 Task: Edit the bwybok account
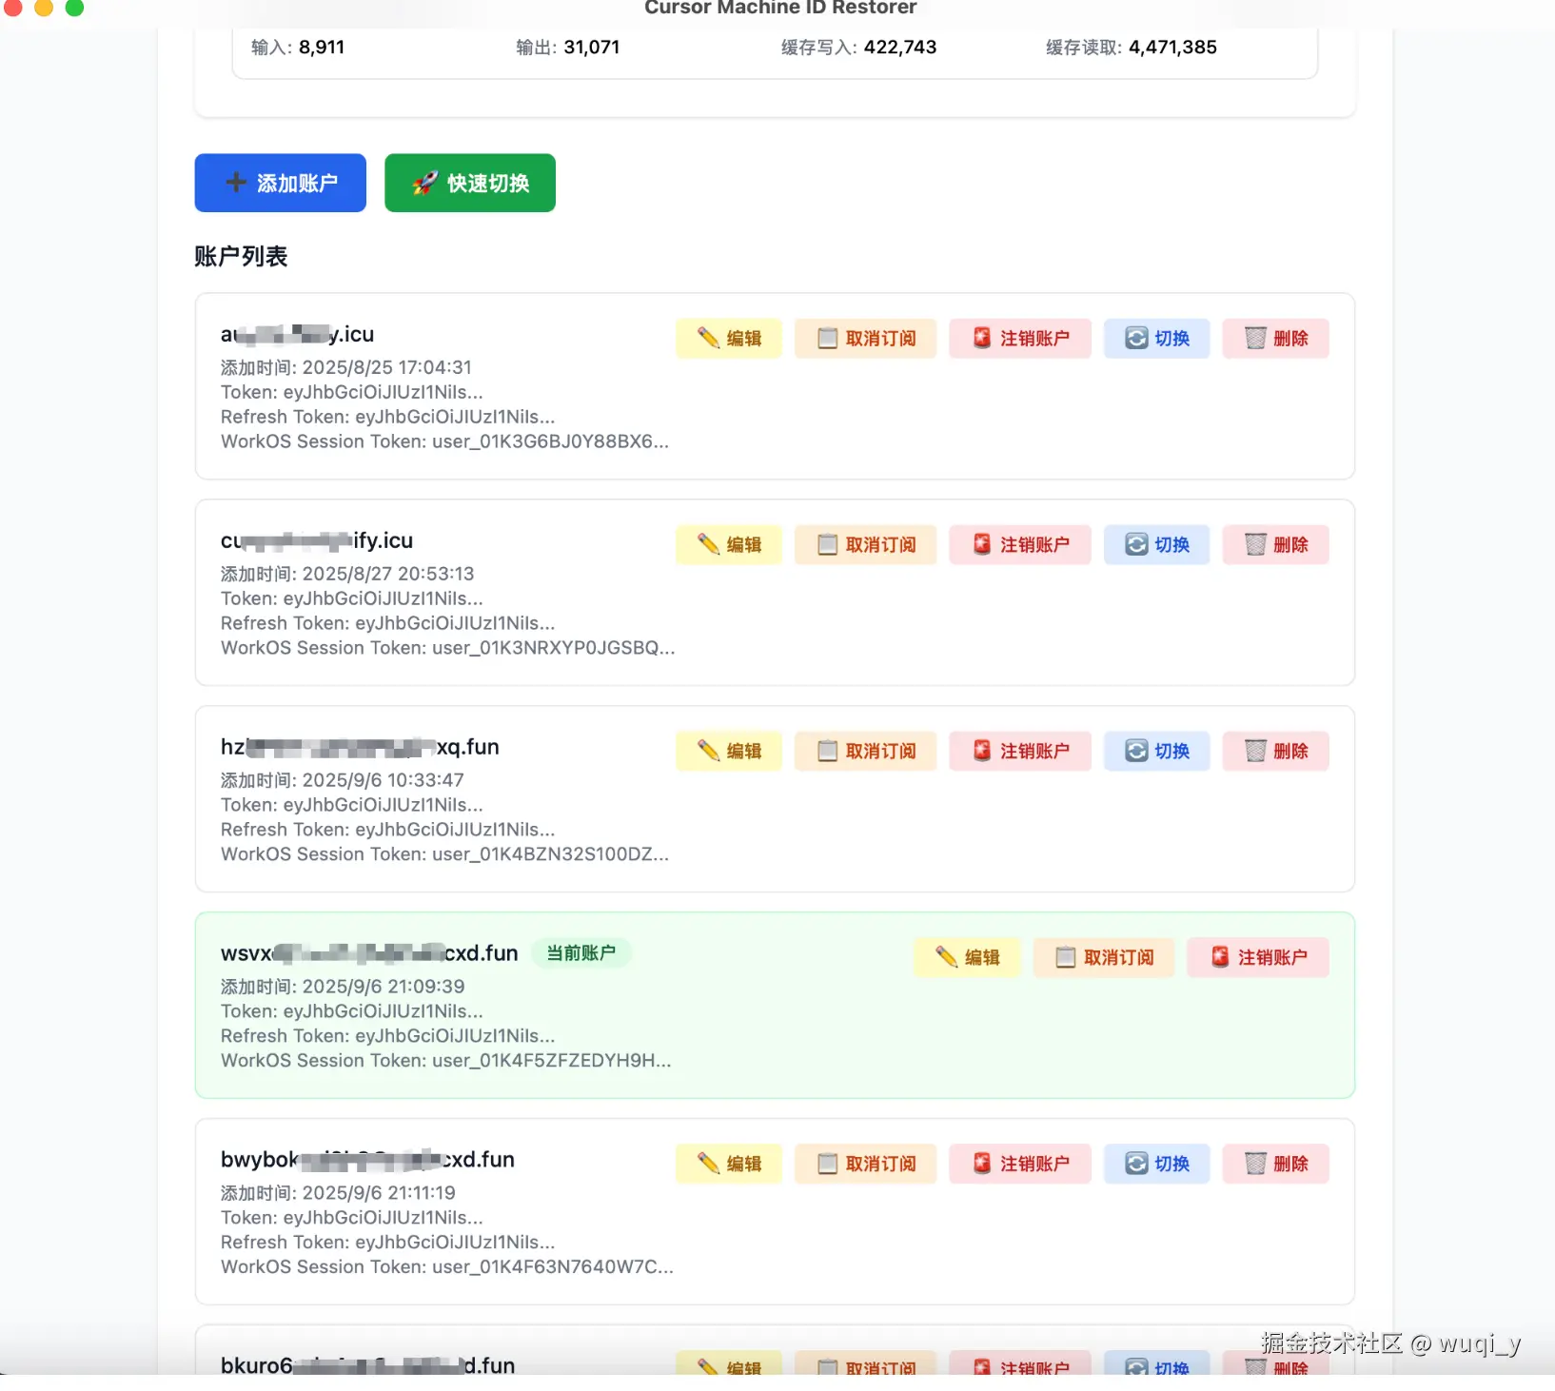tap(729, 1165)
